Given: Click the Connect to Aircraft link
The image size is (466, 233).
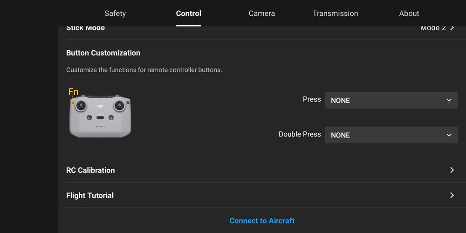Looking at the screenshot, I should (x=262, y=220).
